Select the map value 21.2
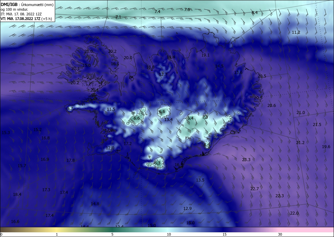The width and height of the screenshot is (334, 237). coord(300,143)
